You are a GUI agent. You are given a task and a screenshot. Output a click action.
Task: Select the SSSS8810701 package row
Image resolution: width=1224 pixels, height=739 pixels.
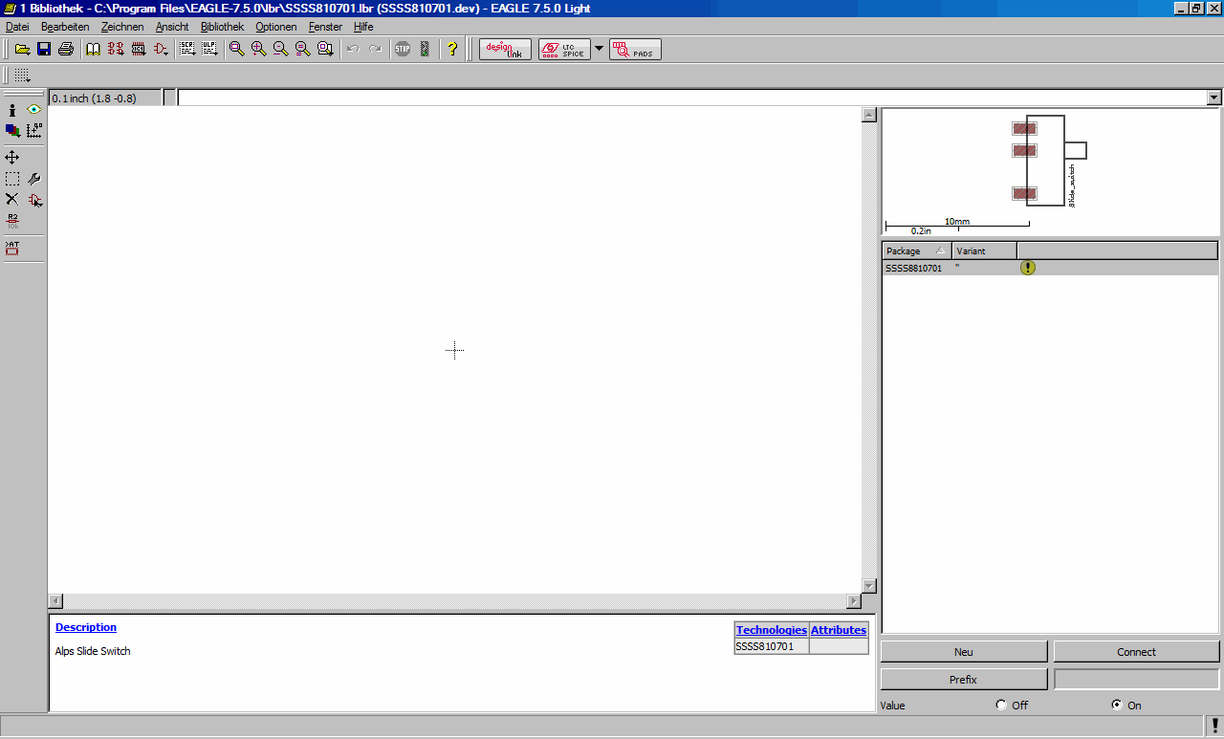pos(1051,268)
